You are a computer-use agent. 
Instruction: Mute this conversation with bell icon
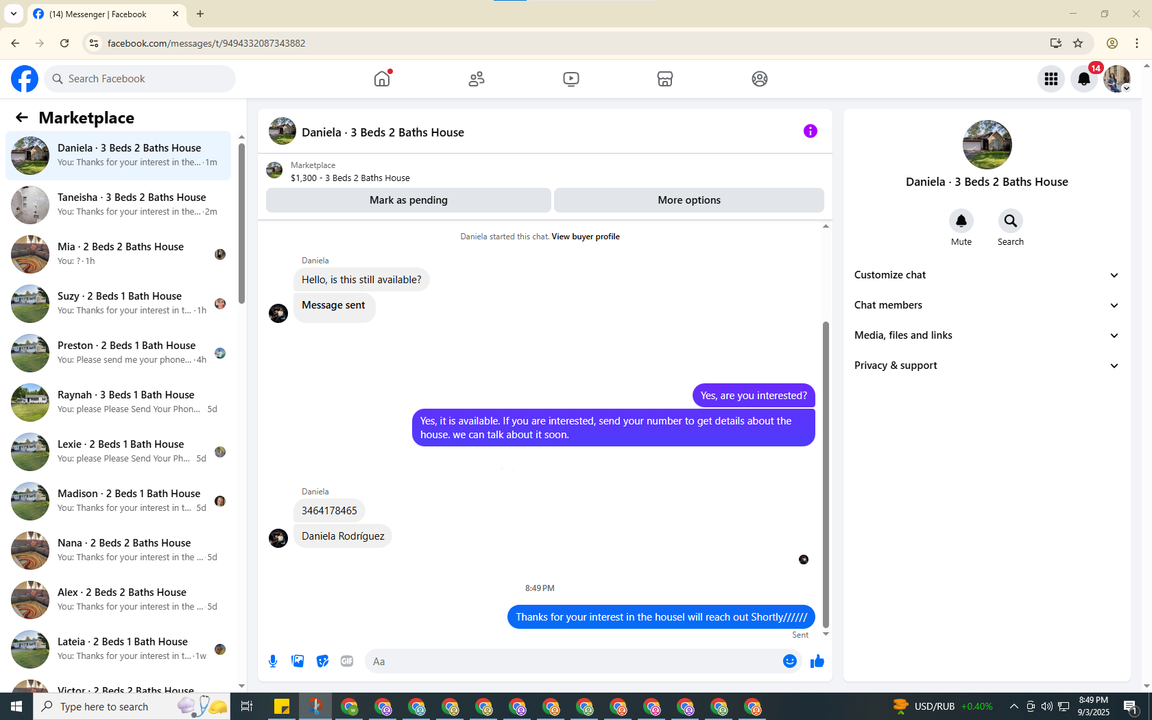pos(961,221)
